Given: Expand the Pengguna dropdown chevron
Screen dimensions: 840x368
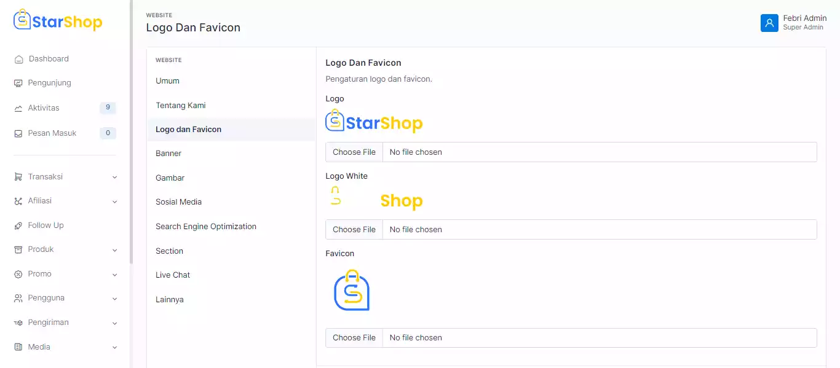Looking at the screenshot, I should click(x=114, y=299).
